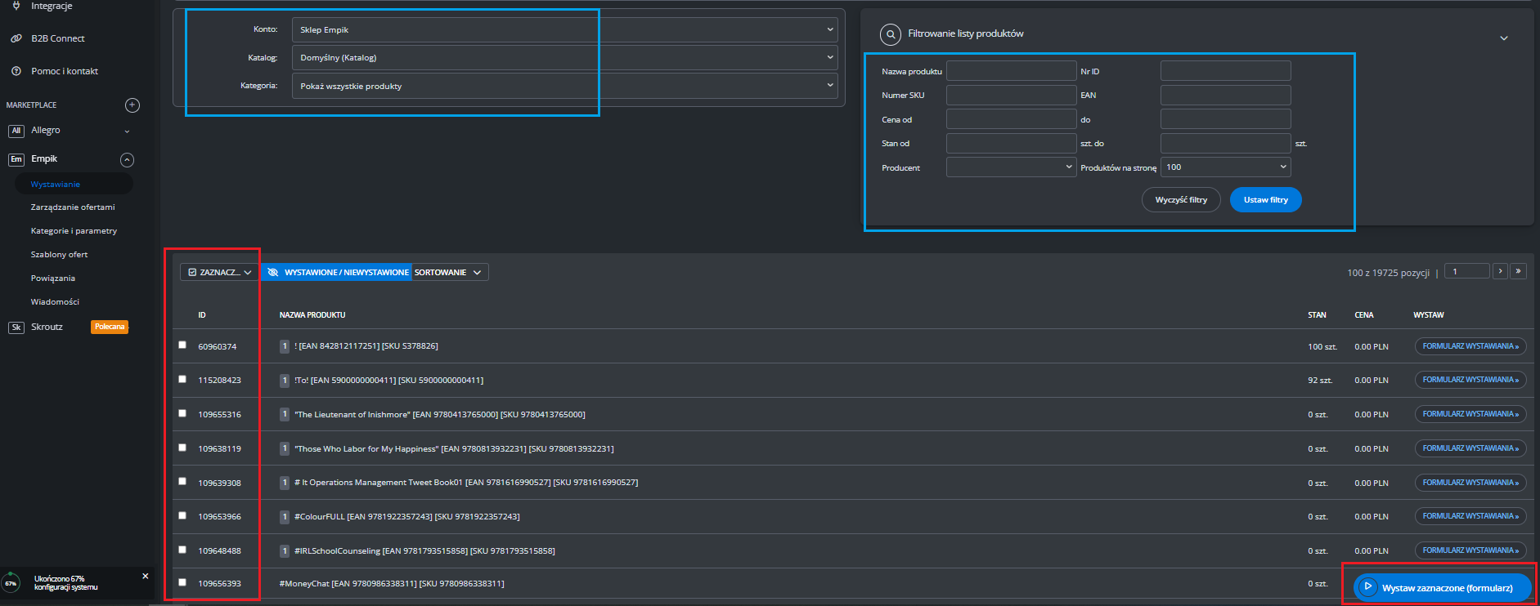Click the Empik marketplace icon in sidebar
Image resolution: width=1540 pixels, height=606 pixels.
pyautogui.click(x=16, y=159)
